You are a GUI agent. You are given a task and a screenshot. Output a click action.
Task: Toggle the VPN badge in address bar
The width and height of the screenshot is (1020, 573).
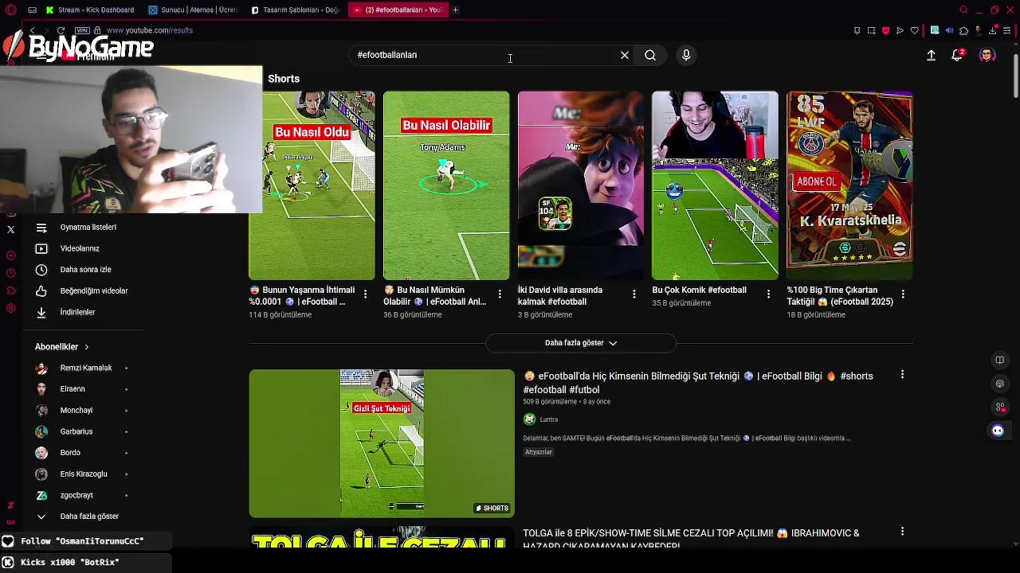(x=82, y=30)
